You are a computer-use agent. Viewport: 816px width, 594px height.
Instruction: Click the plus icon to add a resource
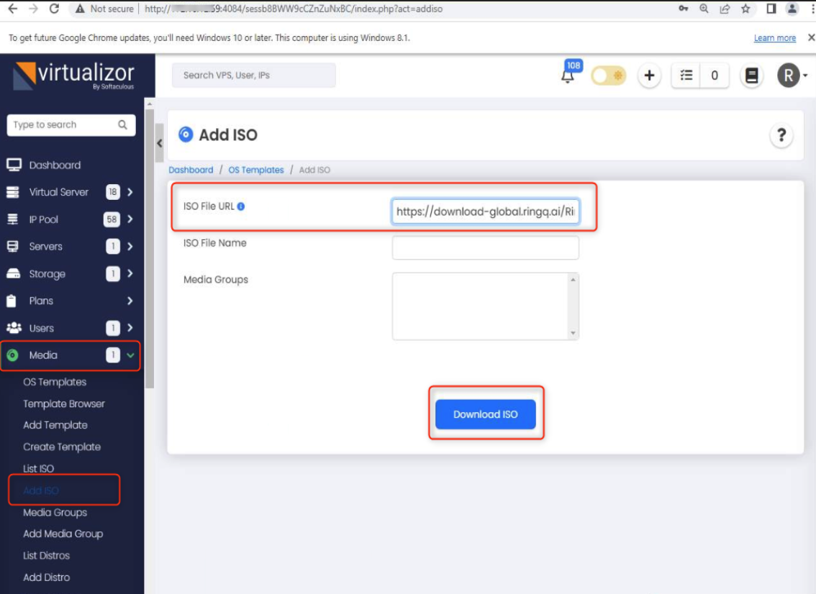tap(649, 73)
